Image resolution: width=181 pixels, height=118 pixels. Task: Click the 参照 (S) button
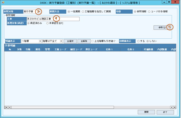click(160, 28)
